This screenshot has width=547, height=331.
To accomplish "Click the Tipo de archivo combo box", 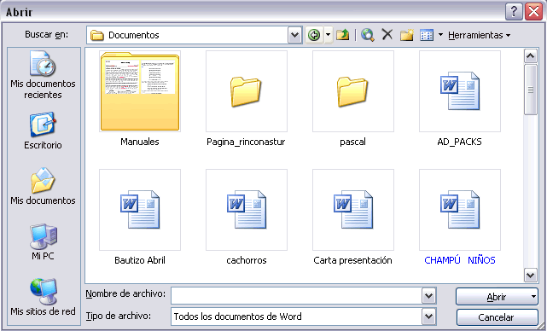I will [x=304, y=316].
